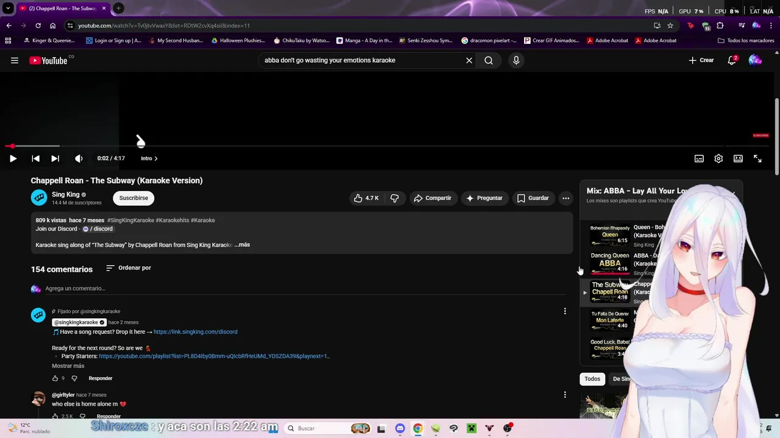Screen dimensions: 780x438
Task: Open options menu for @girltyler comment
Action: click(565, 395)
